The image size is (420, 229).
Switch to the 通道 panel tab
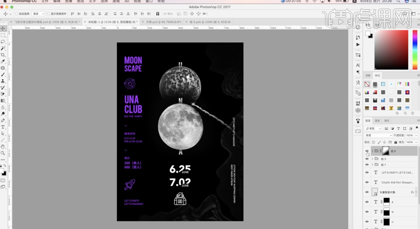pyautogui.click(x=377, y=121)
